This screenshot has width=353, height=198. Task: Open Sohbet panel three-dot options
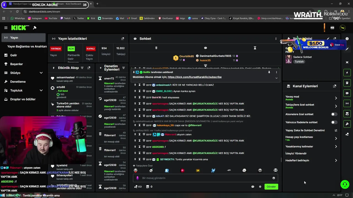click(276, 39)
